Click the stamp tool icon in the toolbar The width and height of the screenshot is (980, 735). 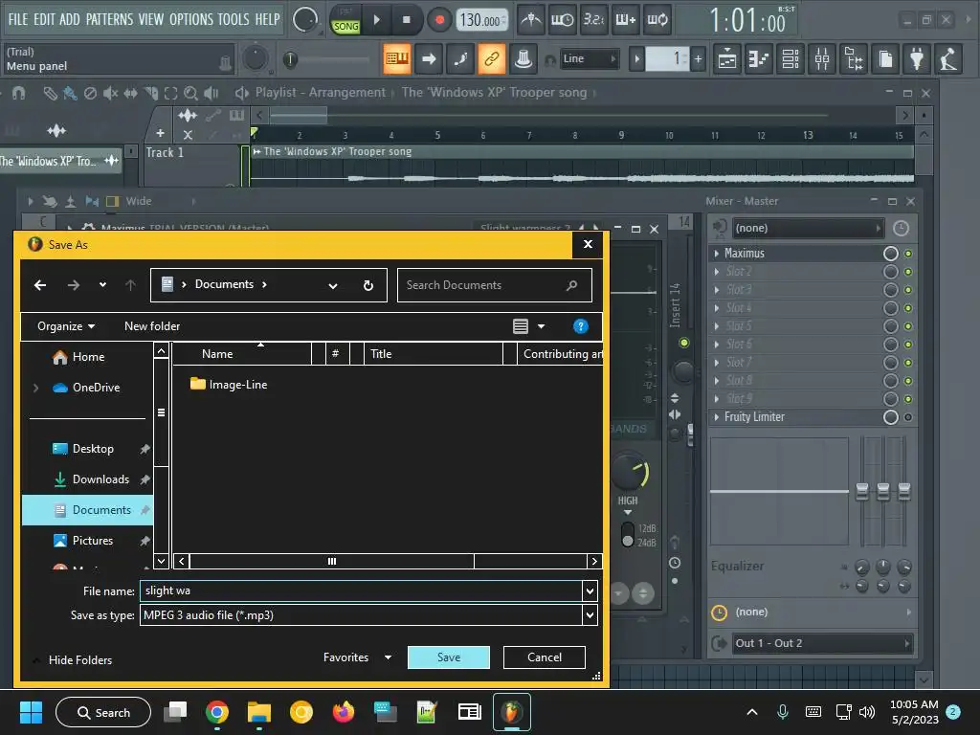523,59
